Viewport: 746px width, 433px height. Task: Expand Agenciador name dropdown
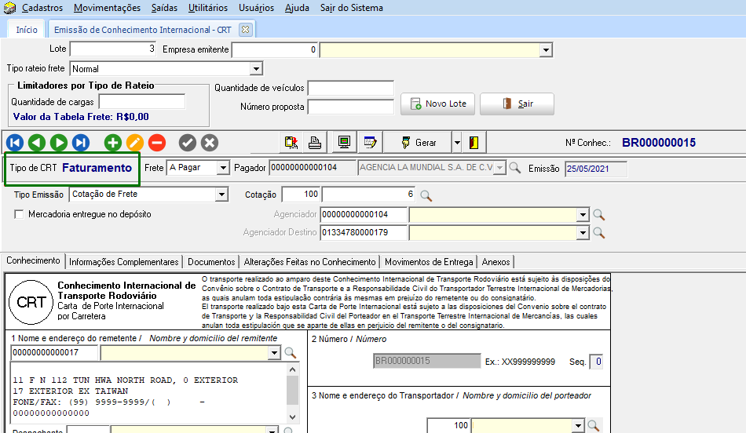[x=583, y=215]
